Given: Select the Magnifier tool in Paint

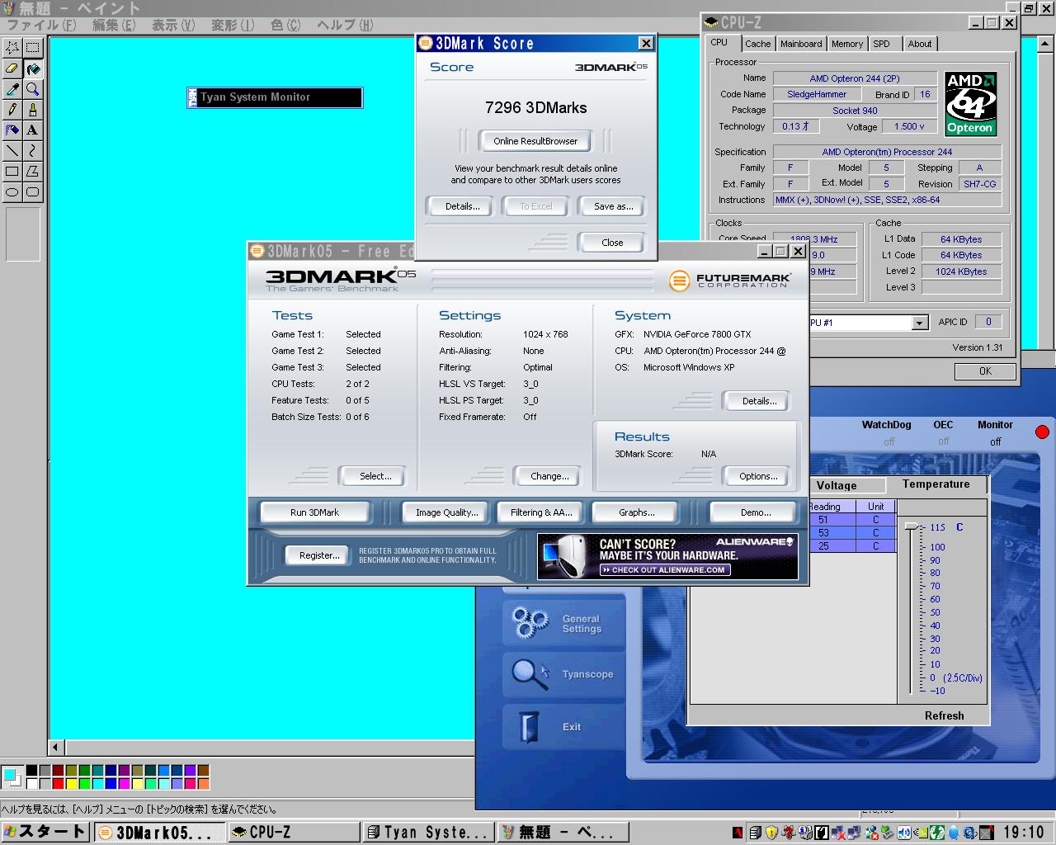Looking at the screenshot, I should pyautogui.click(x=32, y=89).
